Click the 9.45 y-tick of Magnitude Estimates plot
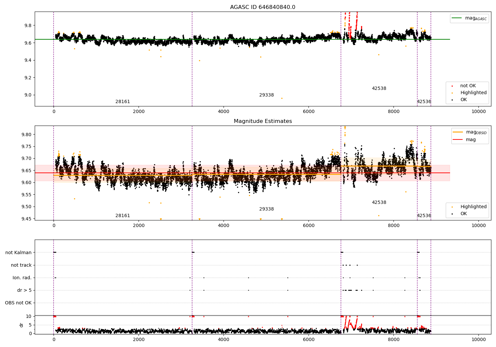The width and height of the screenshot is (496, 347). point(26,219)
